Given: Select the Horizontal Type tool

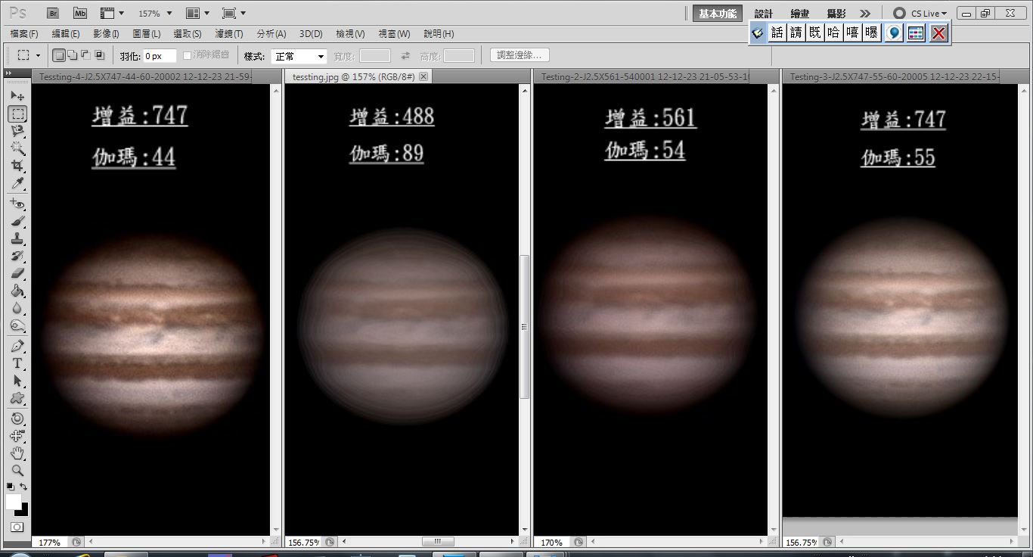Looking at the screenshot, I should [x=17, y=363].
